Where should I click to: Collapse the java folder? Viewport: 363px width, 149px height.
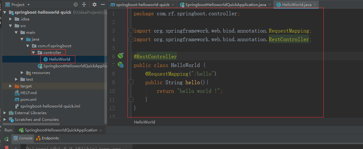tap(22, 39)
